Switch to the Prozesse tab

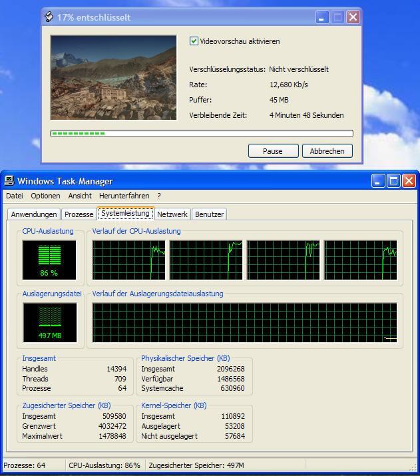pos(79,214)
